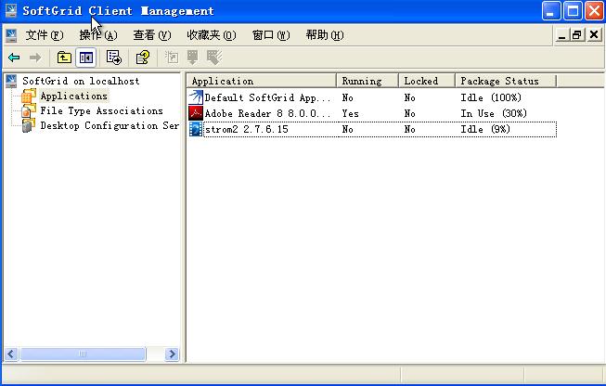This screenshot has width=606, height=386.
Task: Click the grayed Load application toolbar icon
Action: tap(192, 58)
